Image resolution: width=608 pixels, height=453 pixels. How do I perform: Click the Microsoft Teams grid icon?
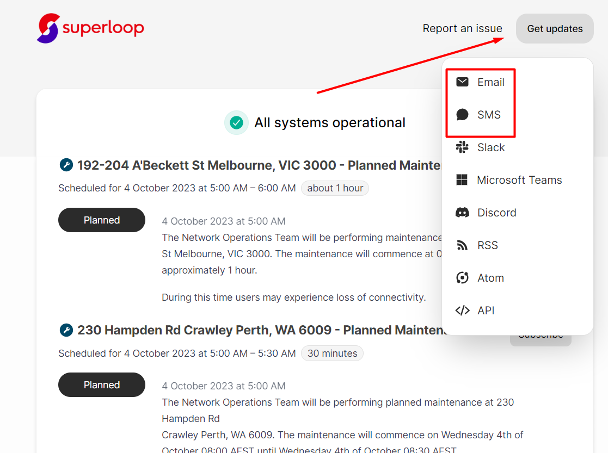pyautogui.click(x=462, y=180)
